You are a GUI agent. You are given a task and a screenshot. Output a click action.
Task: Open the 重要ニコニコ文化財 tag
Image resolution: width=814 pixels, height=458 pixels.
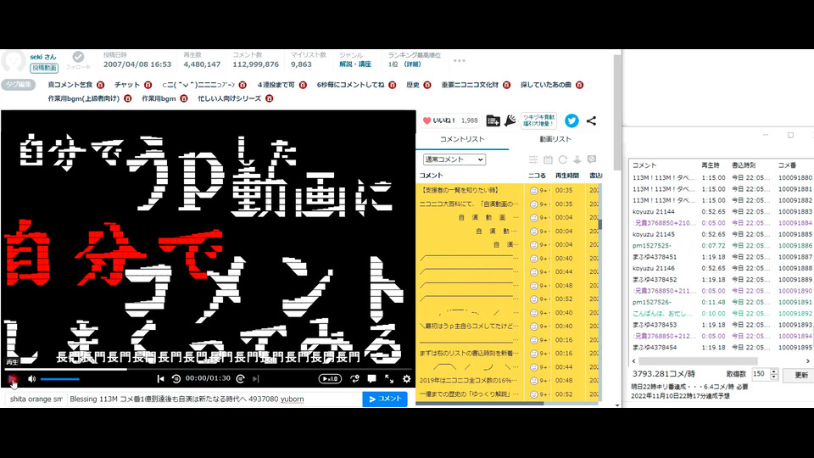pos(470,85)
